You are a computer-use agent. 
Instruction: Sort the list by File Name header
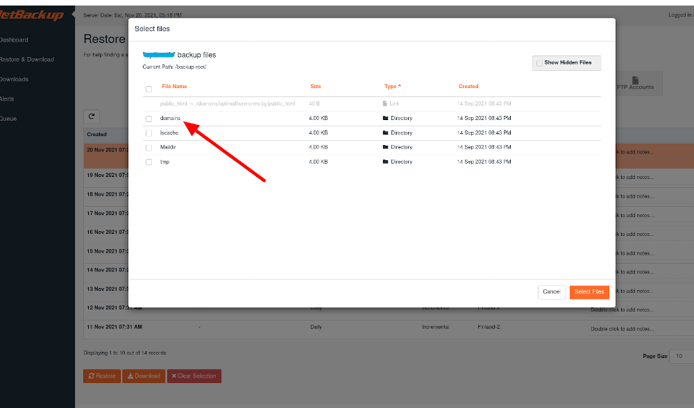174,87
